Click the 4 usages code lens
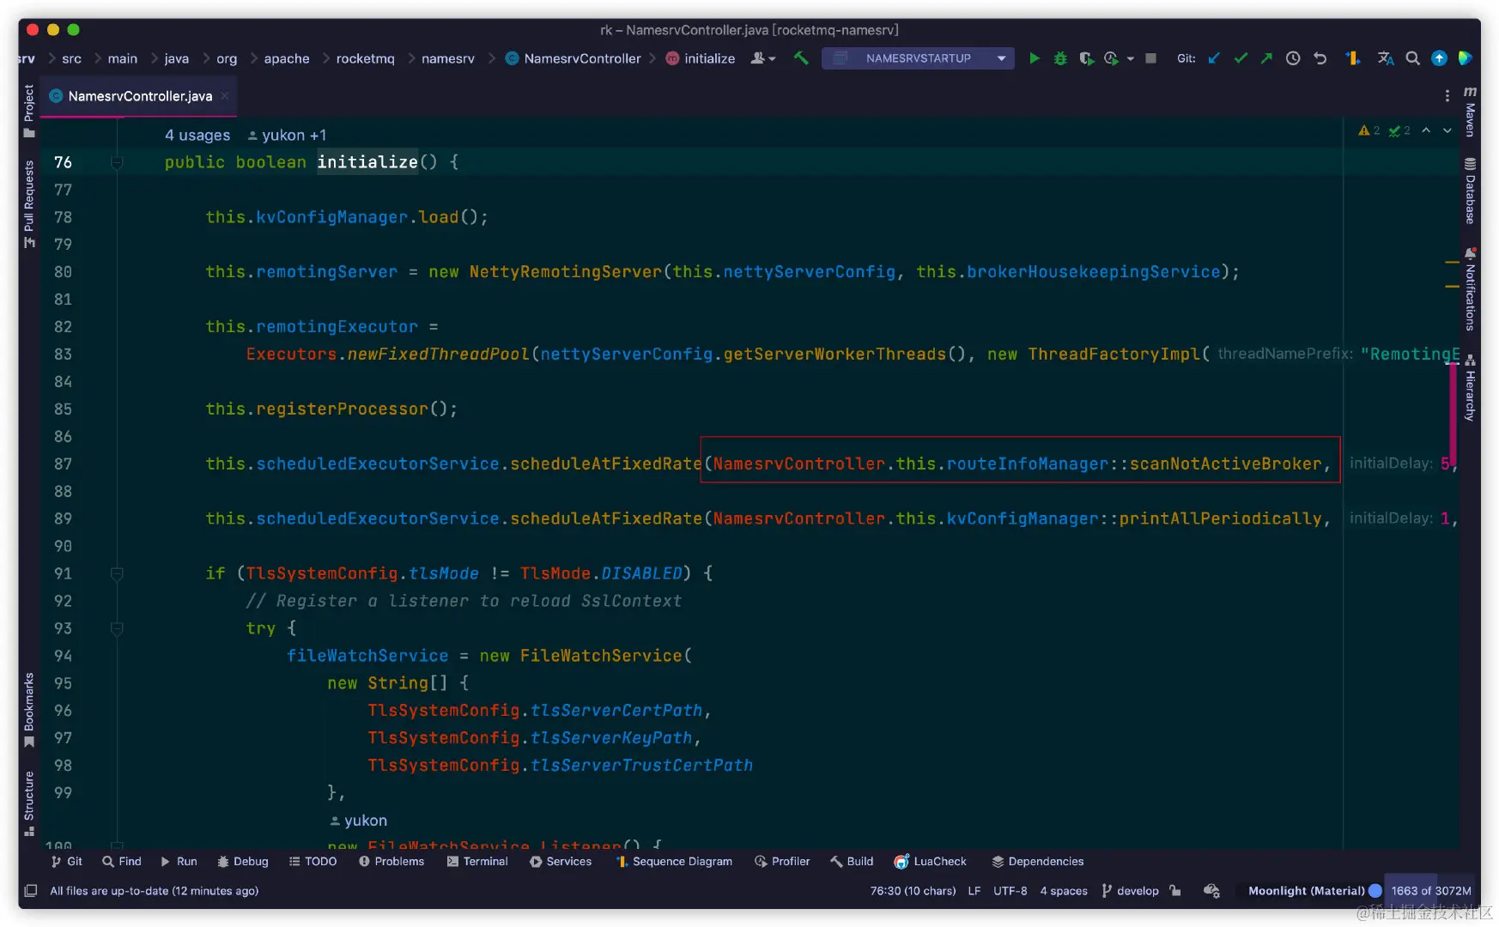Viewport: 1499px width, 927px height. [197, 135]
